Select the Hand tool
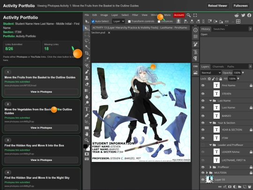This screenshot has width=253, height=190. click(87, 134)
